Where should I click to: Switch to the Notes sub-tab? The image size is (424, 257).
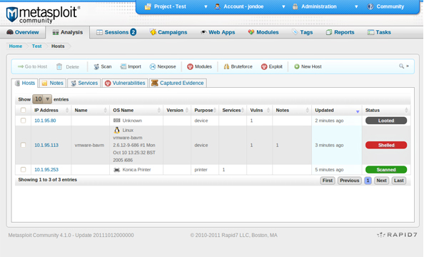(x=53, y=83)
